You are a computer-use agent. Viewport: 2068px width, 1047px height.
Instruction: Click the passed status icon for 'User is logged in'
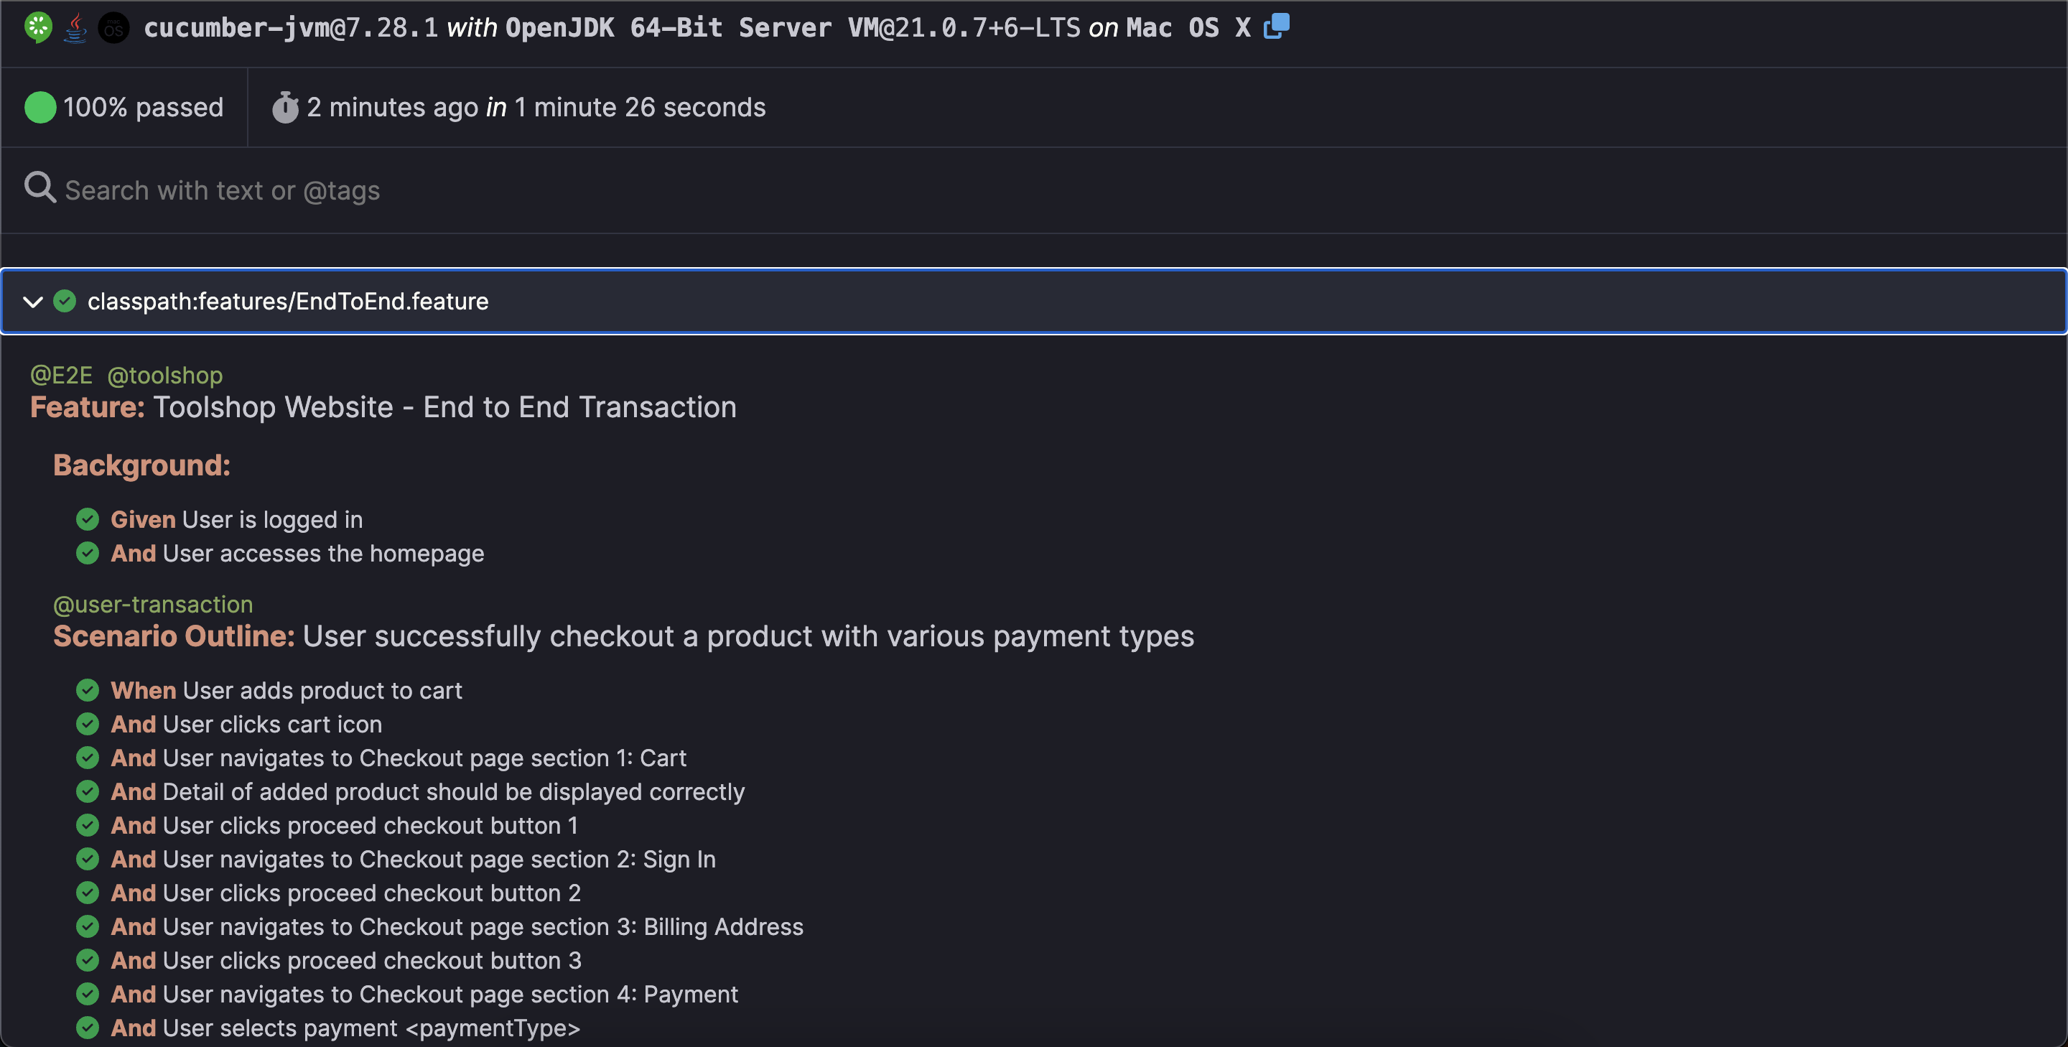88,519
